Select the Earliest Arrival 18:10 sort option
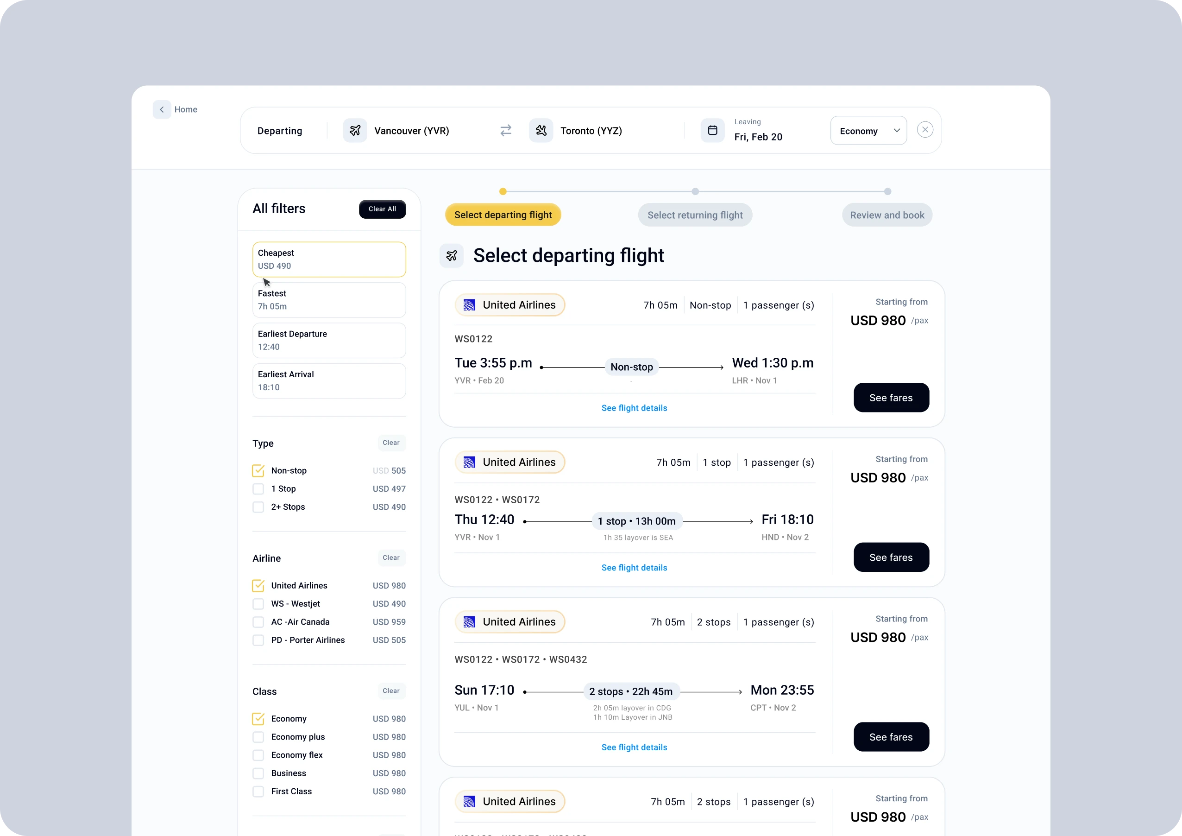This screenshot has height=836, width=1182. [329, 381]
